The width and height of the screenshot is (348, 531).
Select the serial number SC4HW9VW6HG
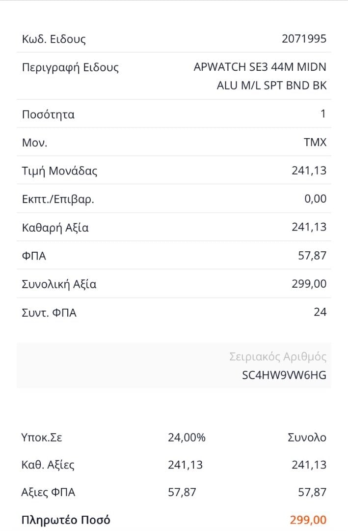pyautogui.click(x=284, y=375)
